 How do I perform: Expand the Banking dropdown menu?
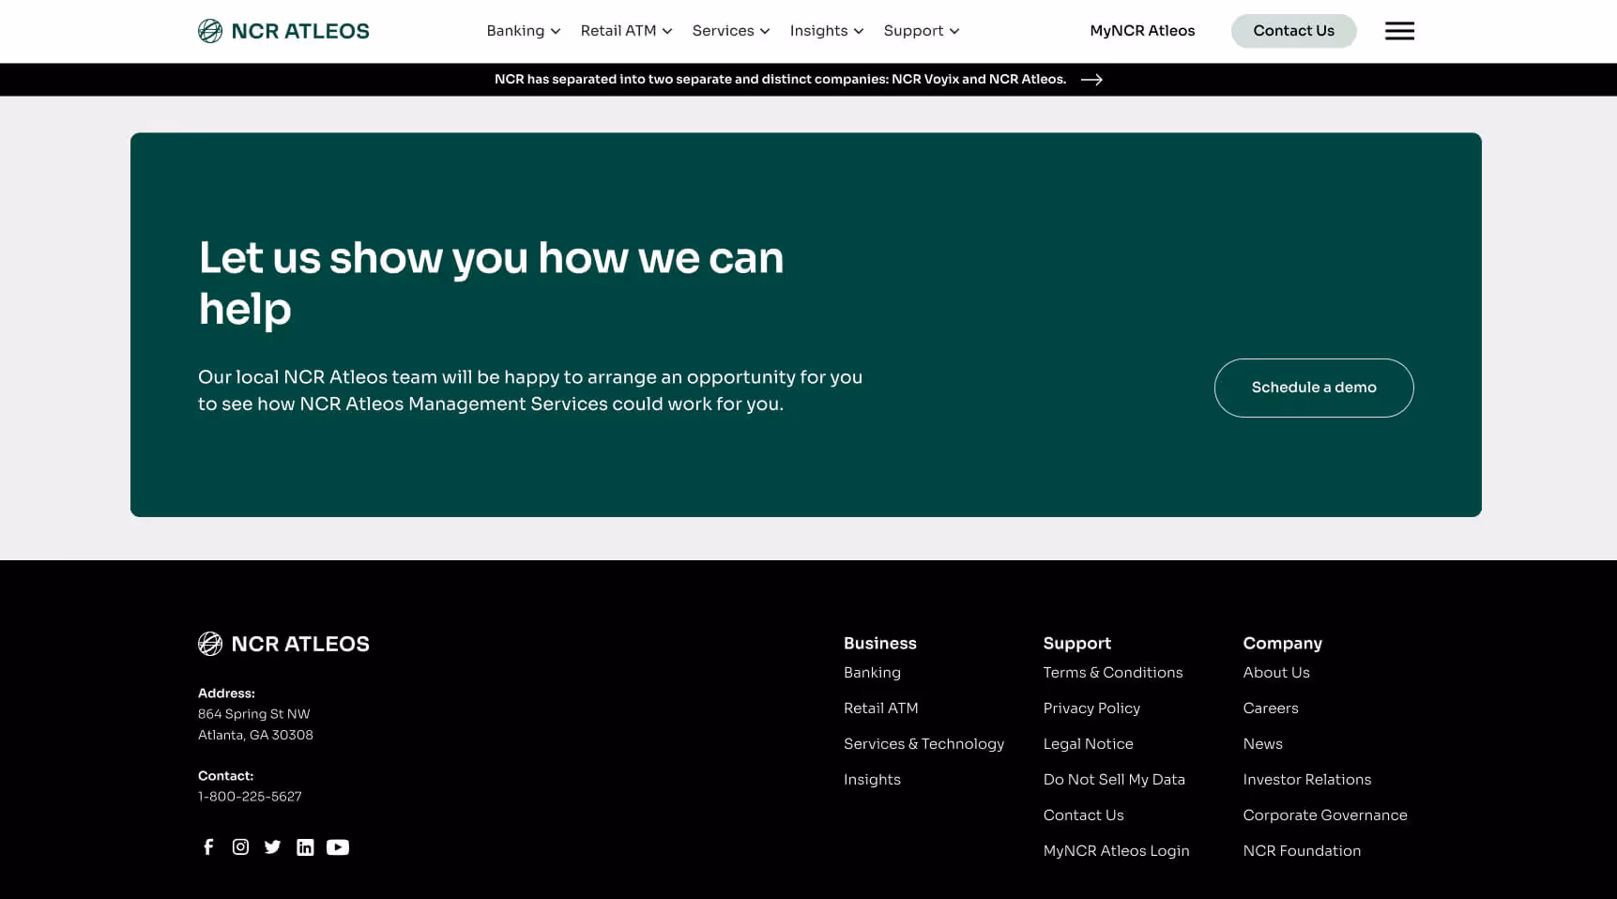point(524,31)
